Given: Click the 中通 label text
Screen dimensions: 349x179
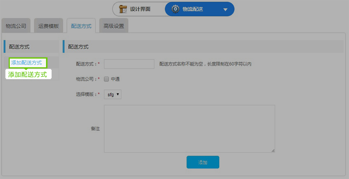Looking at the screenshot, I should tap(115, 79).
